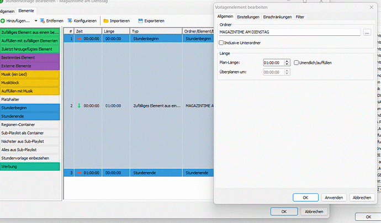Select 'Stundenvorlage einbeziehen' item
The width and height of the screenshot is (381, 223).
[x=30, y=158]
